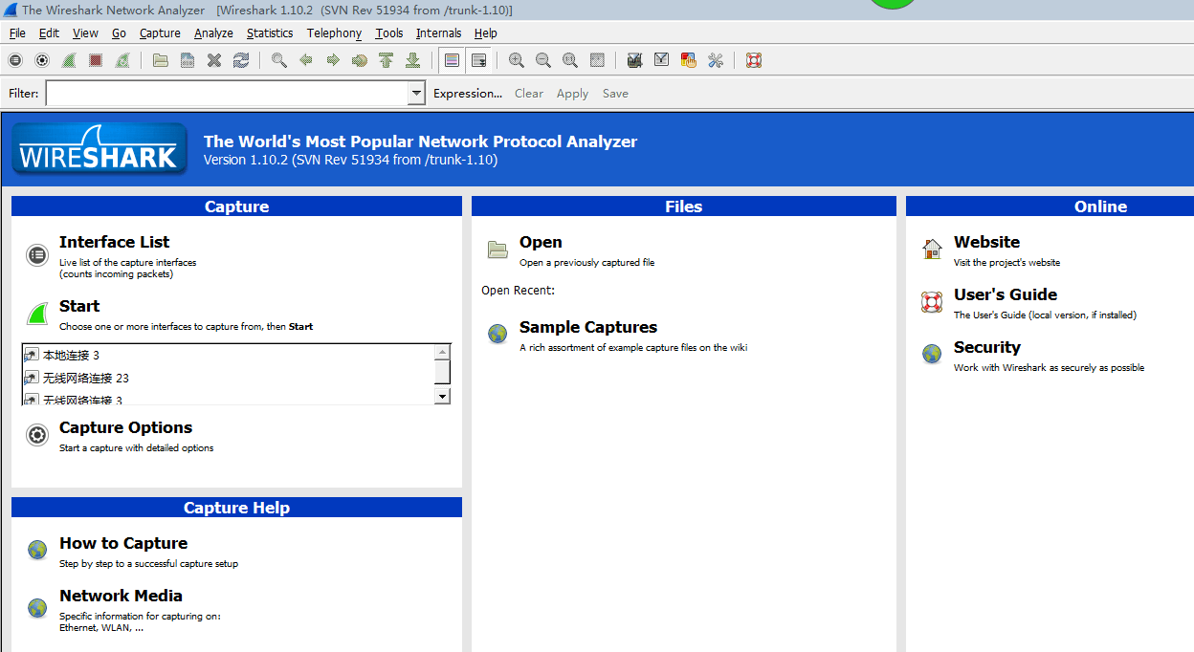Toggle auto scroll in live capture

tap(479, 60)
